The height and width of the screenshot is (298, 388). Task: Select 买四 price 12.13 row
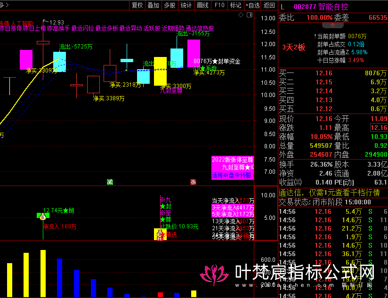pyautogui.click(x=333, y=100)
